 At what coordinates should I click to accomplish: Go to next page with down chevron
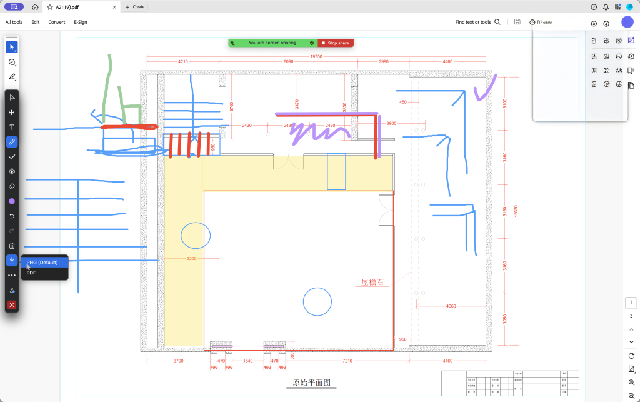(631, 341)
